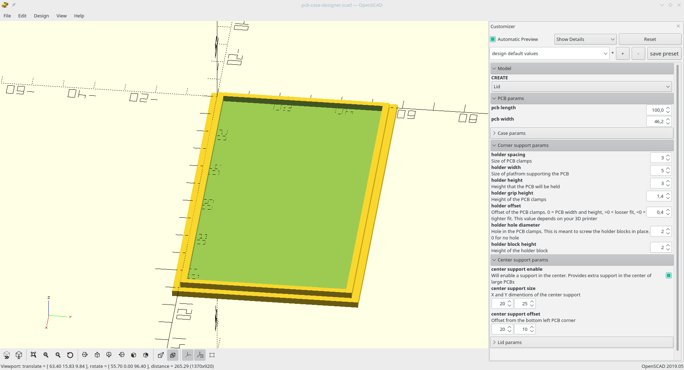Toggle the Automatic Preview checkbox
The image size is (684, 370).
tap(493, 39)
